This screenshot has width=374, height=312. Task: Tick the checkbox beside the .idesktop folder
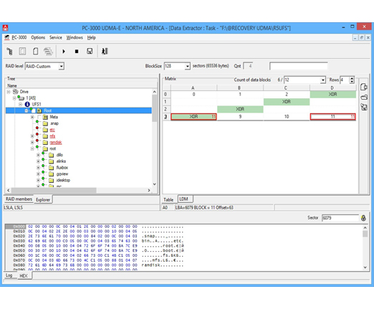45,180
